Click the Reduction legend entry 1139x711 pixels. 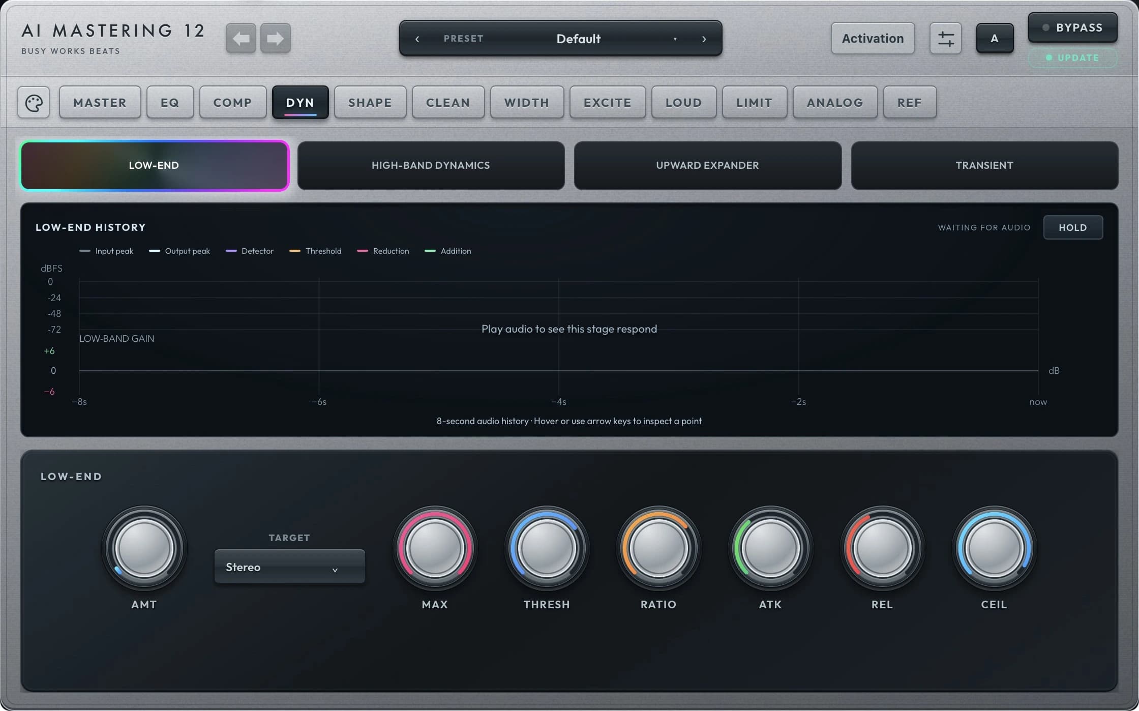click(x=383, y=251)
